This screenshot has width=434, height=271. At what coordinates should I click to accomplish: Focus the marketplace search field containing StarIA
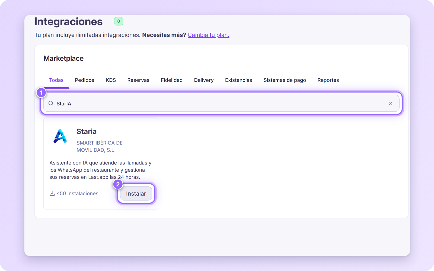(221, 103)
